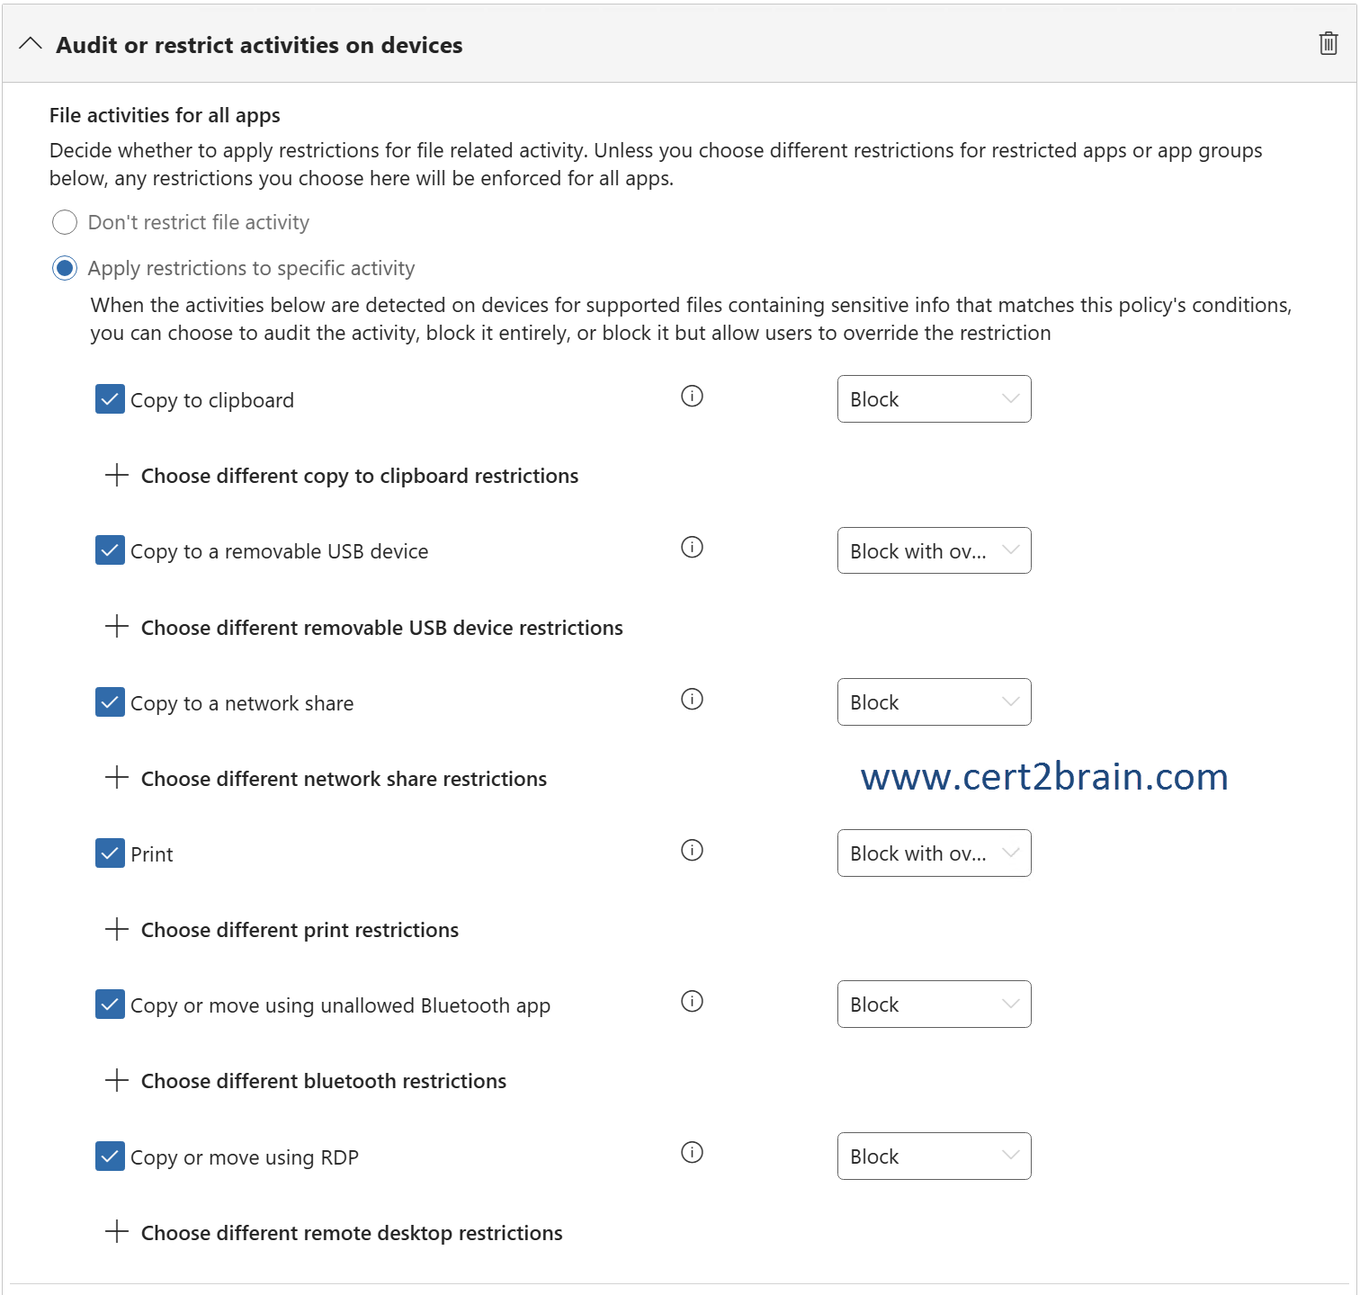Image resolution: width=1360 pixels, height=1295 pixels.
Task: Click info icon for unallowed Bluetooth app
Action: point(692,1001)
